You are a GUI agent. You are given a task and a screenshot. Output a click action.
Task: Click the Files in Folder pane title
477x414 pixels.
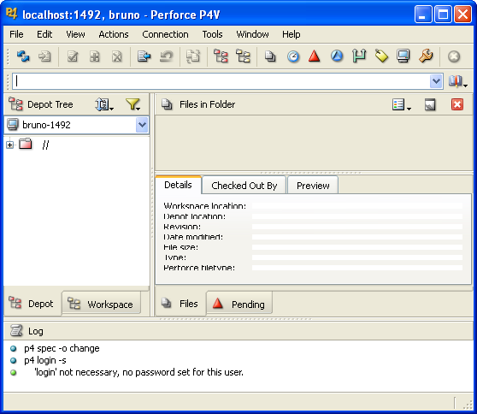click(x=207, y=104)
